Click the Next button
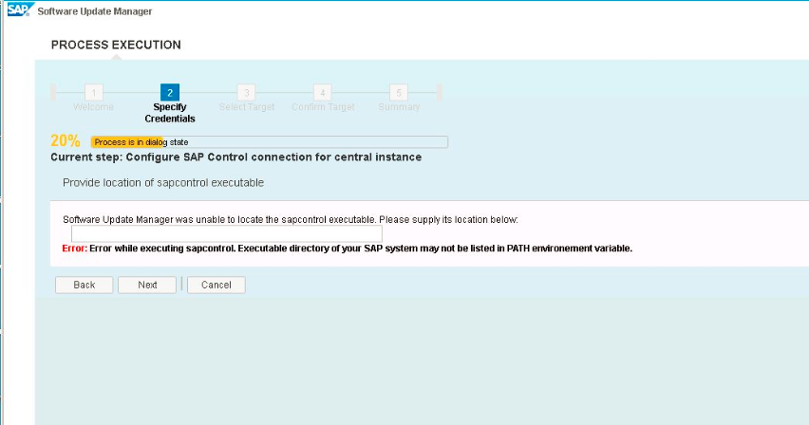Image resolution: width=809 pixels, height=425 pixels. [x=147, y=285]
